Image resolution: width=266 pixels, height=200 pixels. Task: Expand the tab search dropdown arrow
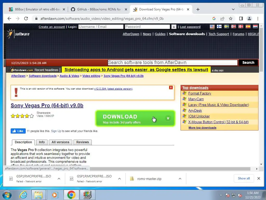(x=233, y=9)
